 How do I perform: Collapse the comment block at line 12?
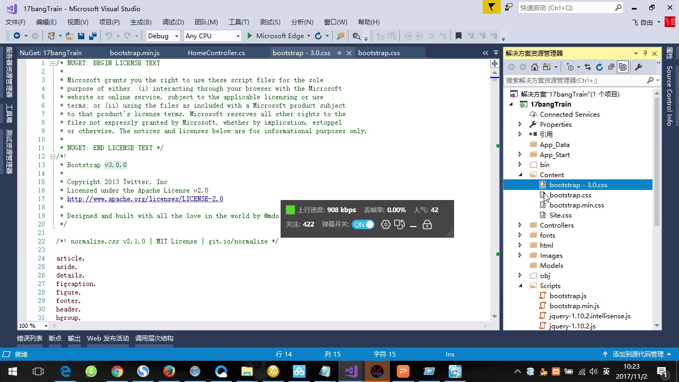(53, 157)
